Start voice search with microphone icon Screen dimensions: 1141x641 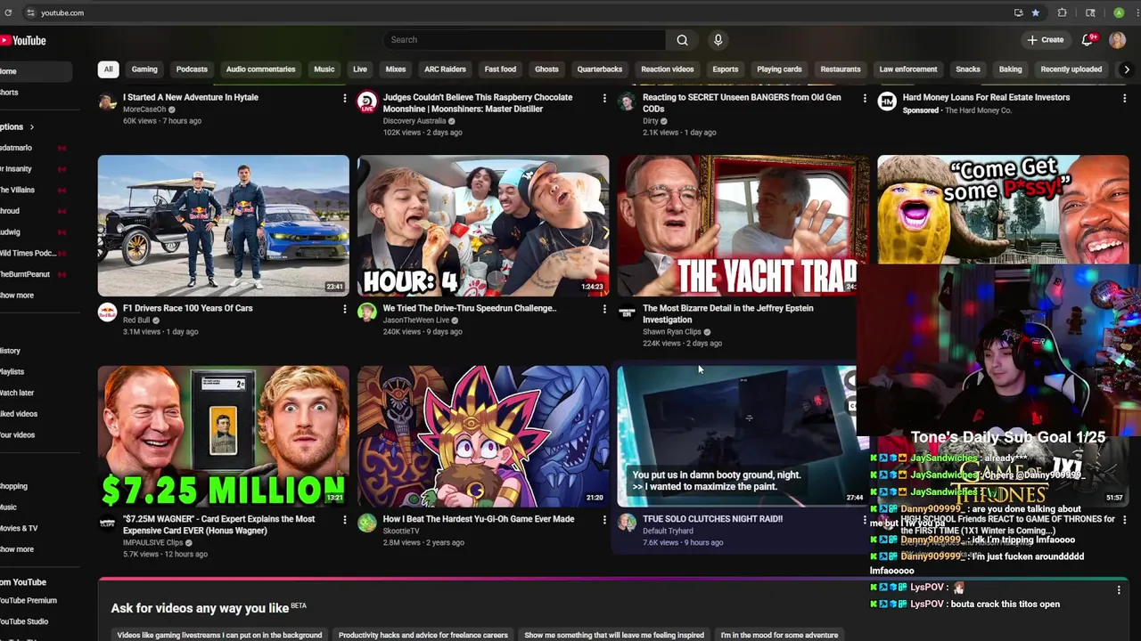tap(718, 40)
